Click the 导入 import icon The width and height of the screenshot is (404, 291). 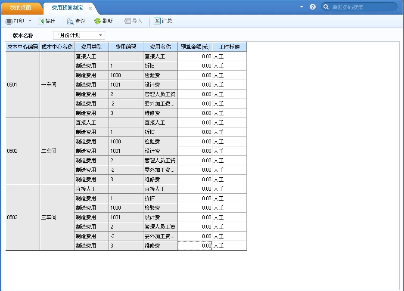coord(127,21)
